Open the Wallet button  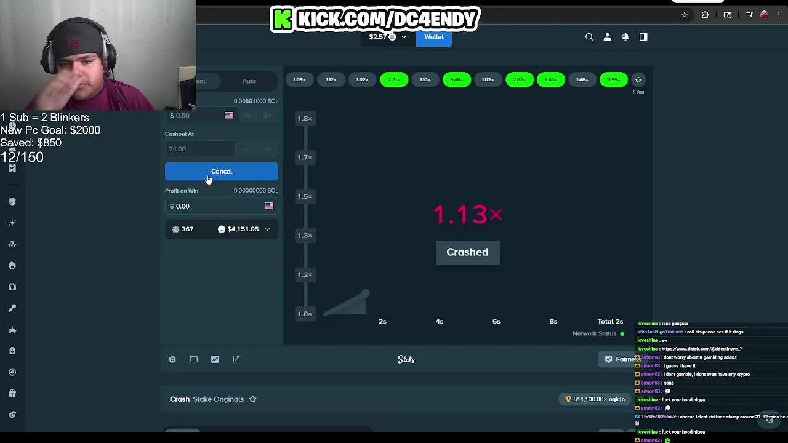click(x=434, y=37)
